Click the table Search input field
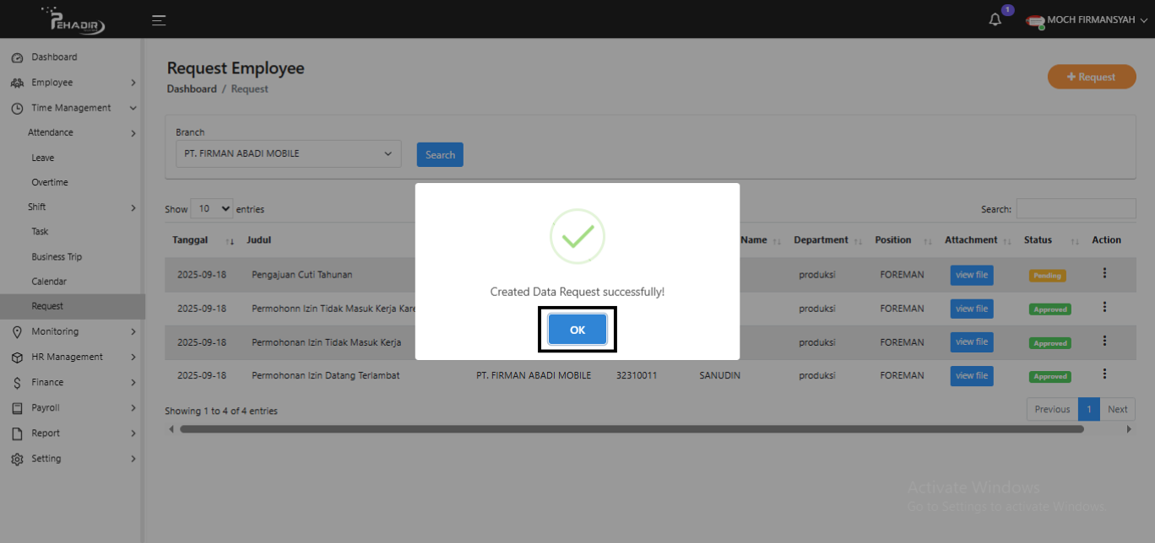 tap(1076, 209)
